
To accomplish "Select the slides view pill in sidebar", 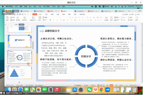I will click(21, 25).
